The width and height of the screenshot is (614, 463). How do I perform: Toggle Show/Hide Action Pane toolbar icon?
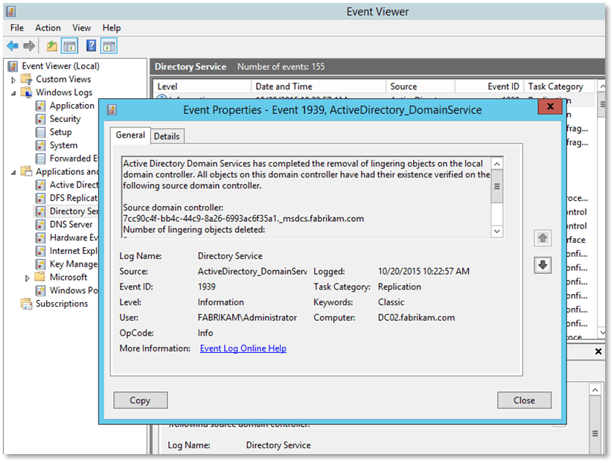click(x=109, y=46)
